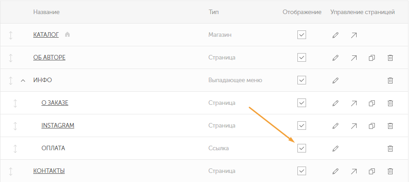Toggle display checkbox for INSTAGRAM
Image resolution: width=409 pixels, height=182 pixels.
click(302, 126)
